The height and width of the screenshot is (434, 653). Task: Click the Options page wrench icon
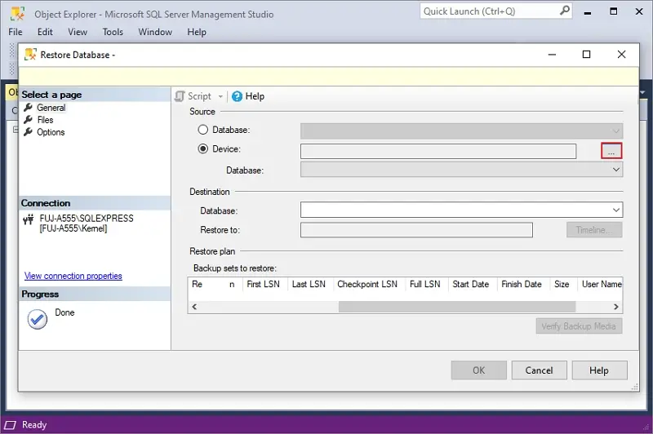click(x=28, y=132)
